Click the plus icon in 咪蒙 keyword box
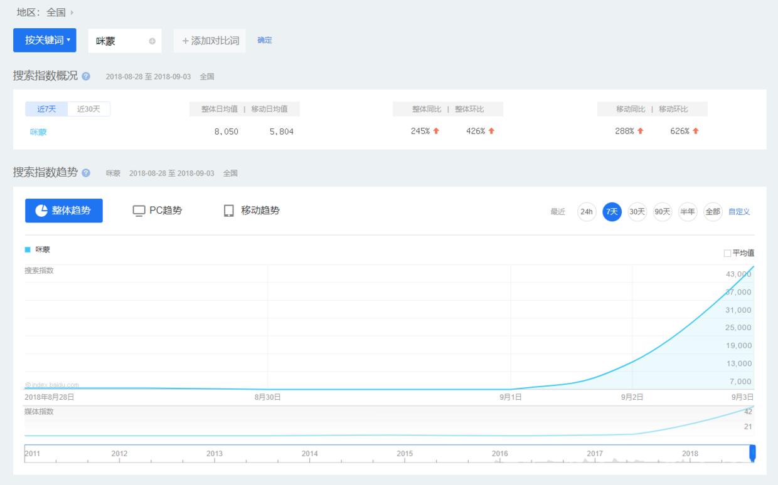 click(152, 41)
